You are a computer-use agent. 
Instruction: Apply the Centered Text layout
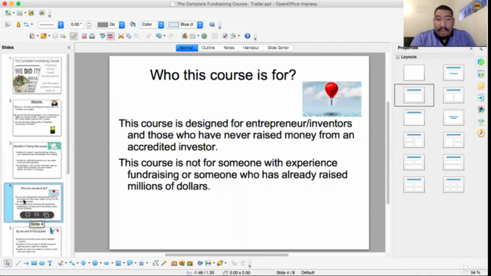(x=453, y=117)
